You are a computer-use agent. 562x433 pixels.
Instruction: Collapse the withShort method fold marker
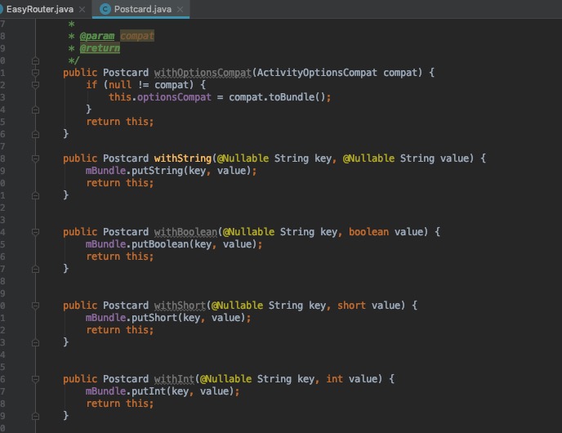tap(35, 306)
